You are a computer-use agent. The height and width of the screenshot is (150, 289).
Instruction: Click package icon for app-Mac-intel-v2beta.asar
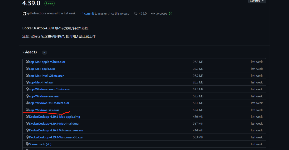[27, 75]
